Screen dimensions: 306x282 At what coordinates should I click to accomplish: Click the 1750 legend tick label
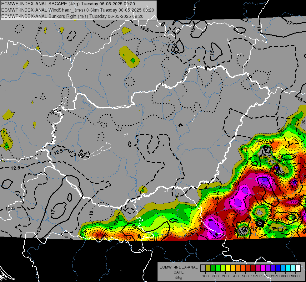pyautogui.click(x=265, y=276)
